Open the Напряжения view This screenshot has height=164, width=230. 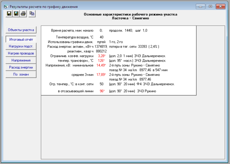(21, 60)
